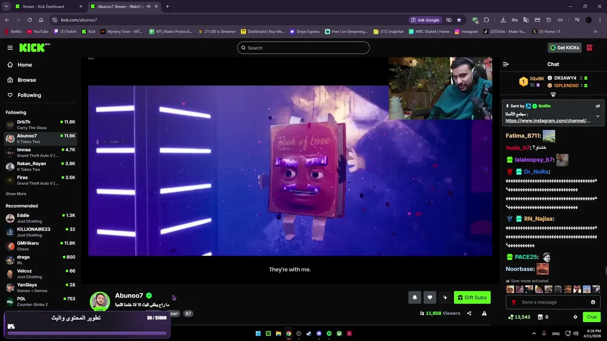607x341 pixels.
Task: Open Chrome history toolbar icon
Action: click(x=549, y=20)
